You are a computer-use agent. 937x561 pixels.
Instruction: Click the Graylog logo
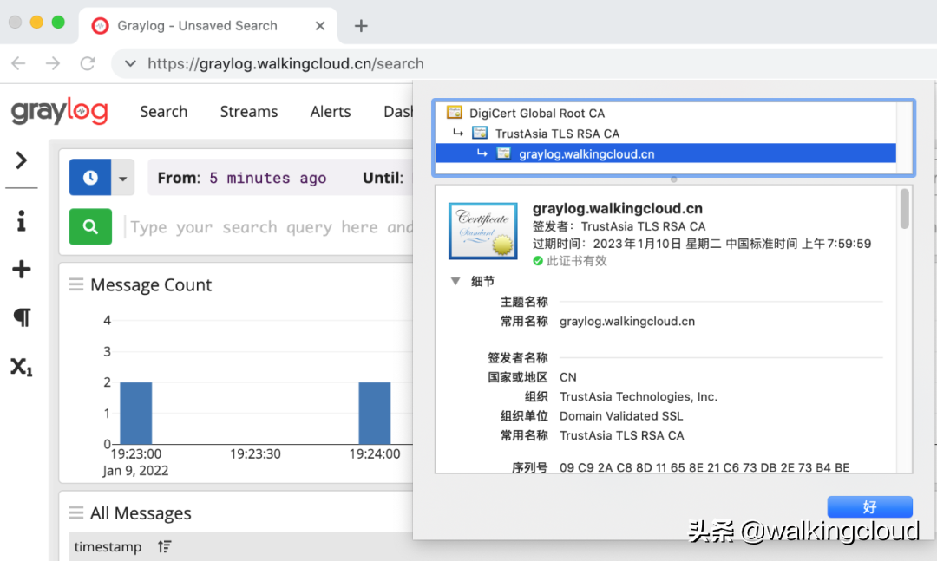[59, 111]
